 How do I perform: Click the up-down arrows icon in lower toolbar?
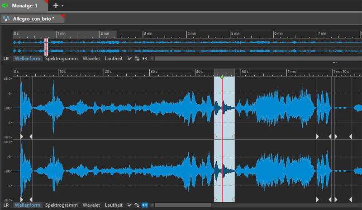pos(137,205)
